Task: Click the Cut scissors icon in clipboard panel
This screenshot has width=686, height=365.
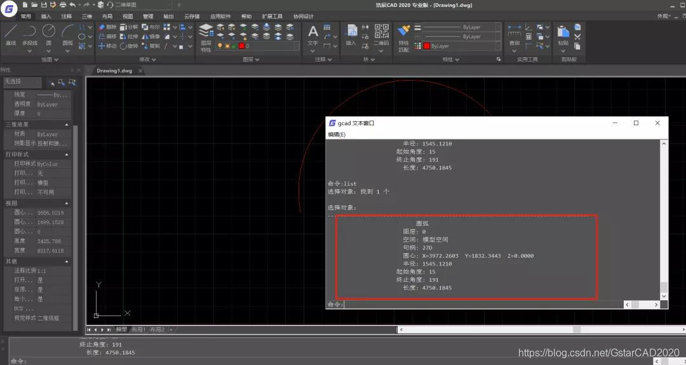Action: (577, 37)
